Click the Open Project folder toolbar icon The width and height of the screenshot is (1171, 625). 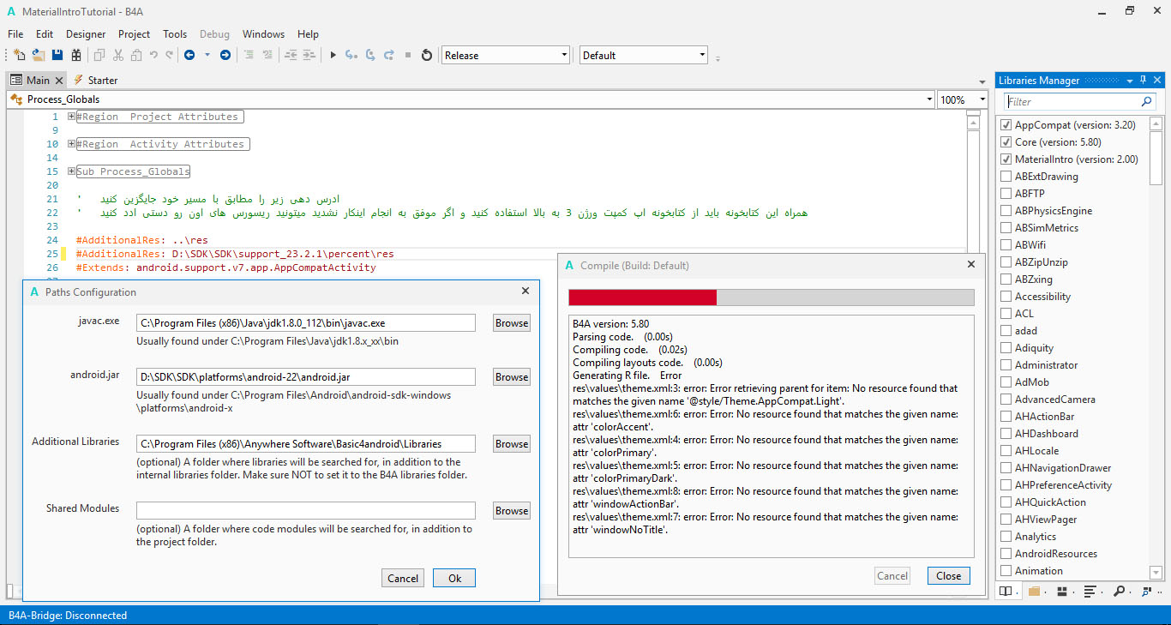click(x=39, y=55)
